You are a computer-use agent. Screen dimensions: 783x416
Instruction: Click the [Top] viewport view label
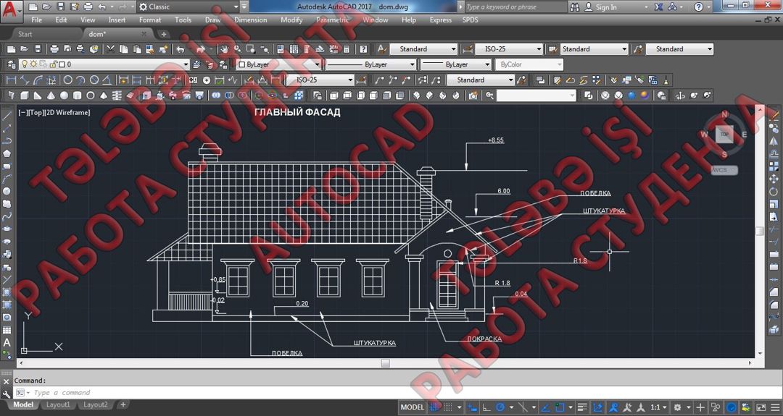[x=36, y=113]
